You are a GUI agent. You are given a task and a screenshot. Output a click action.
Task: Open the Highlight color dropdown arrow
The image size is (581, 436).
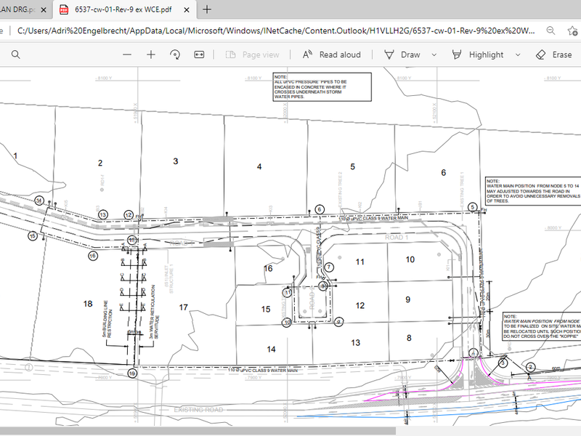[x=517, y=54]
